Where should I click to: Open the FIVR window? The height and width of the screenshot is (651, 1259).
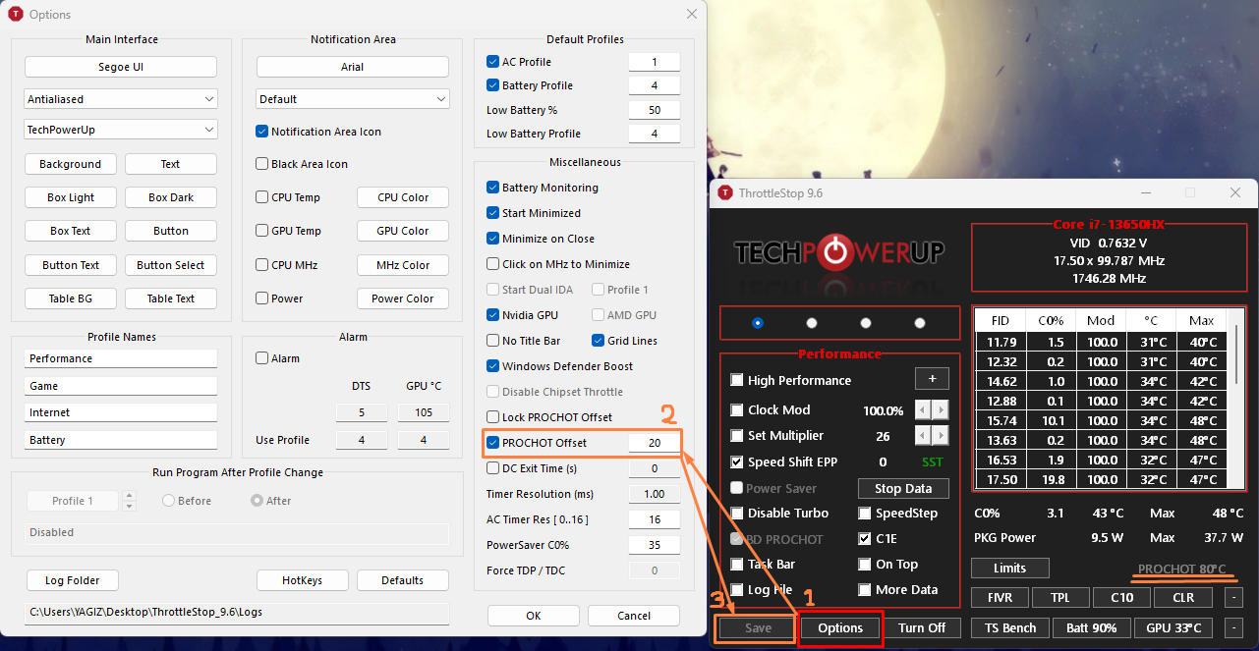pyautogui.click(x=1001, y=597)
